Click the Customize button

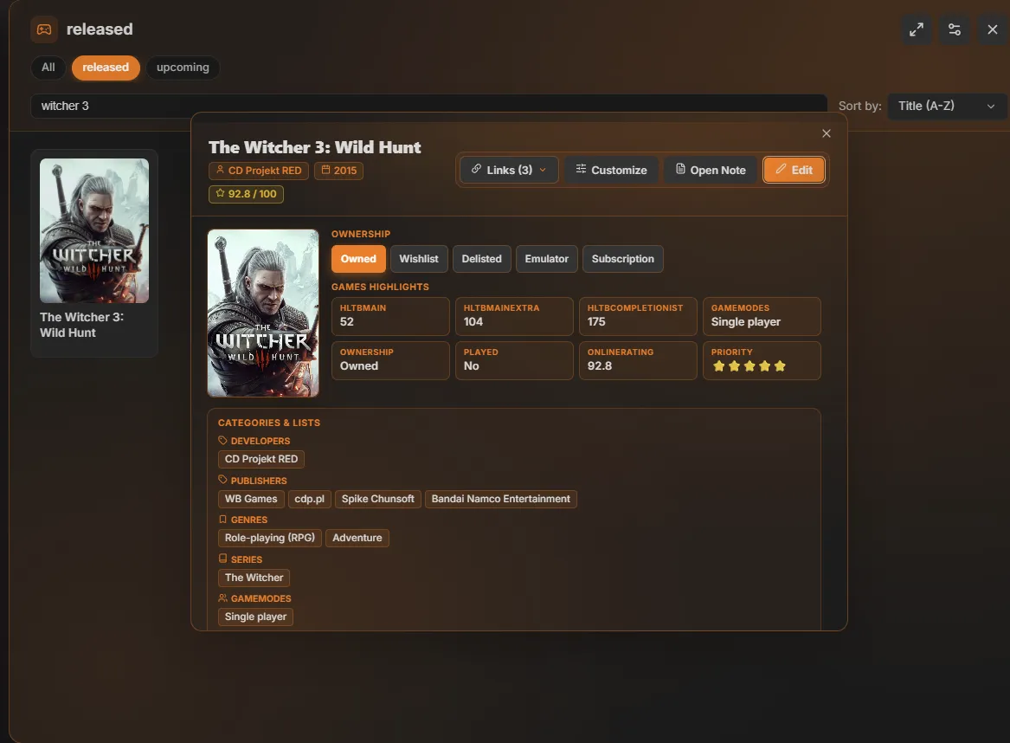point(611,170)
